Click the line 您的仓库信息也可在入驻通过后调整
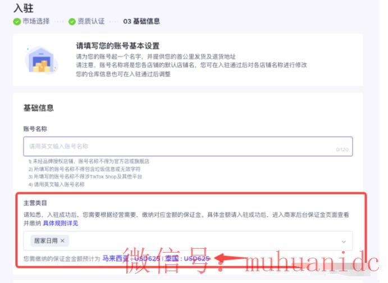This screenshot has width=388, height=283. pyautogui.click(x=123, y=74)
